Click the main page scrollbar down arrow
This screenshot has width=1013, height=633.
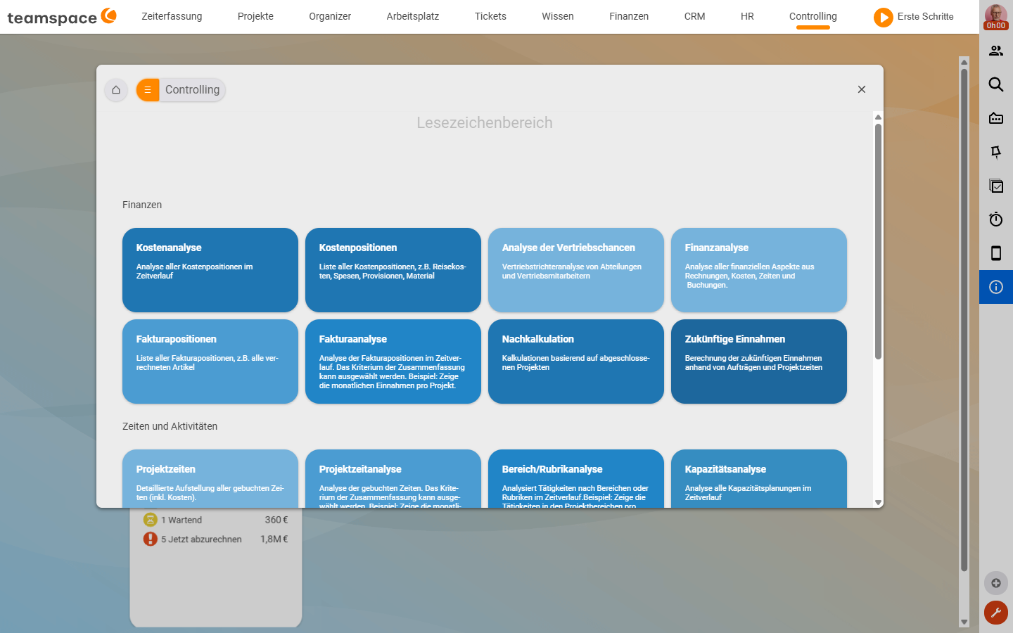click(964, 622)
